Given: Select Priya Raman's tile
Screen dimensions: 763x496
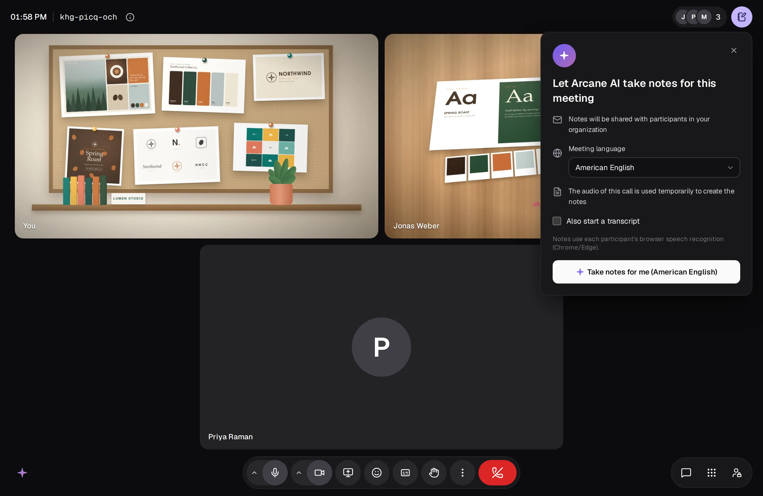Looking at the screenshot, I should (x=381, y=347).
